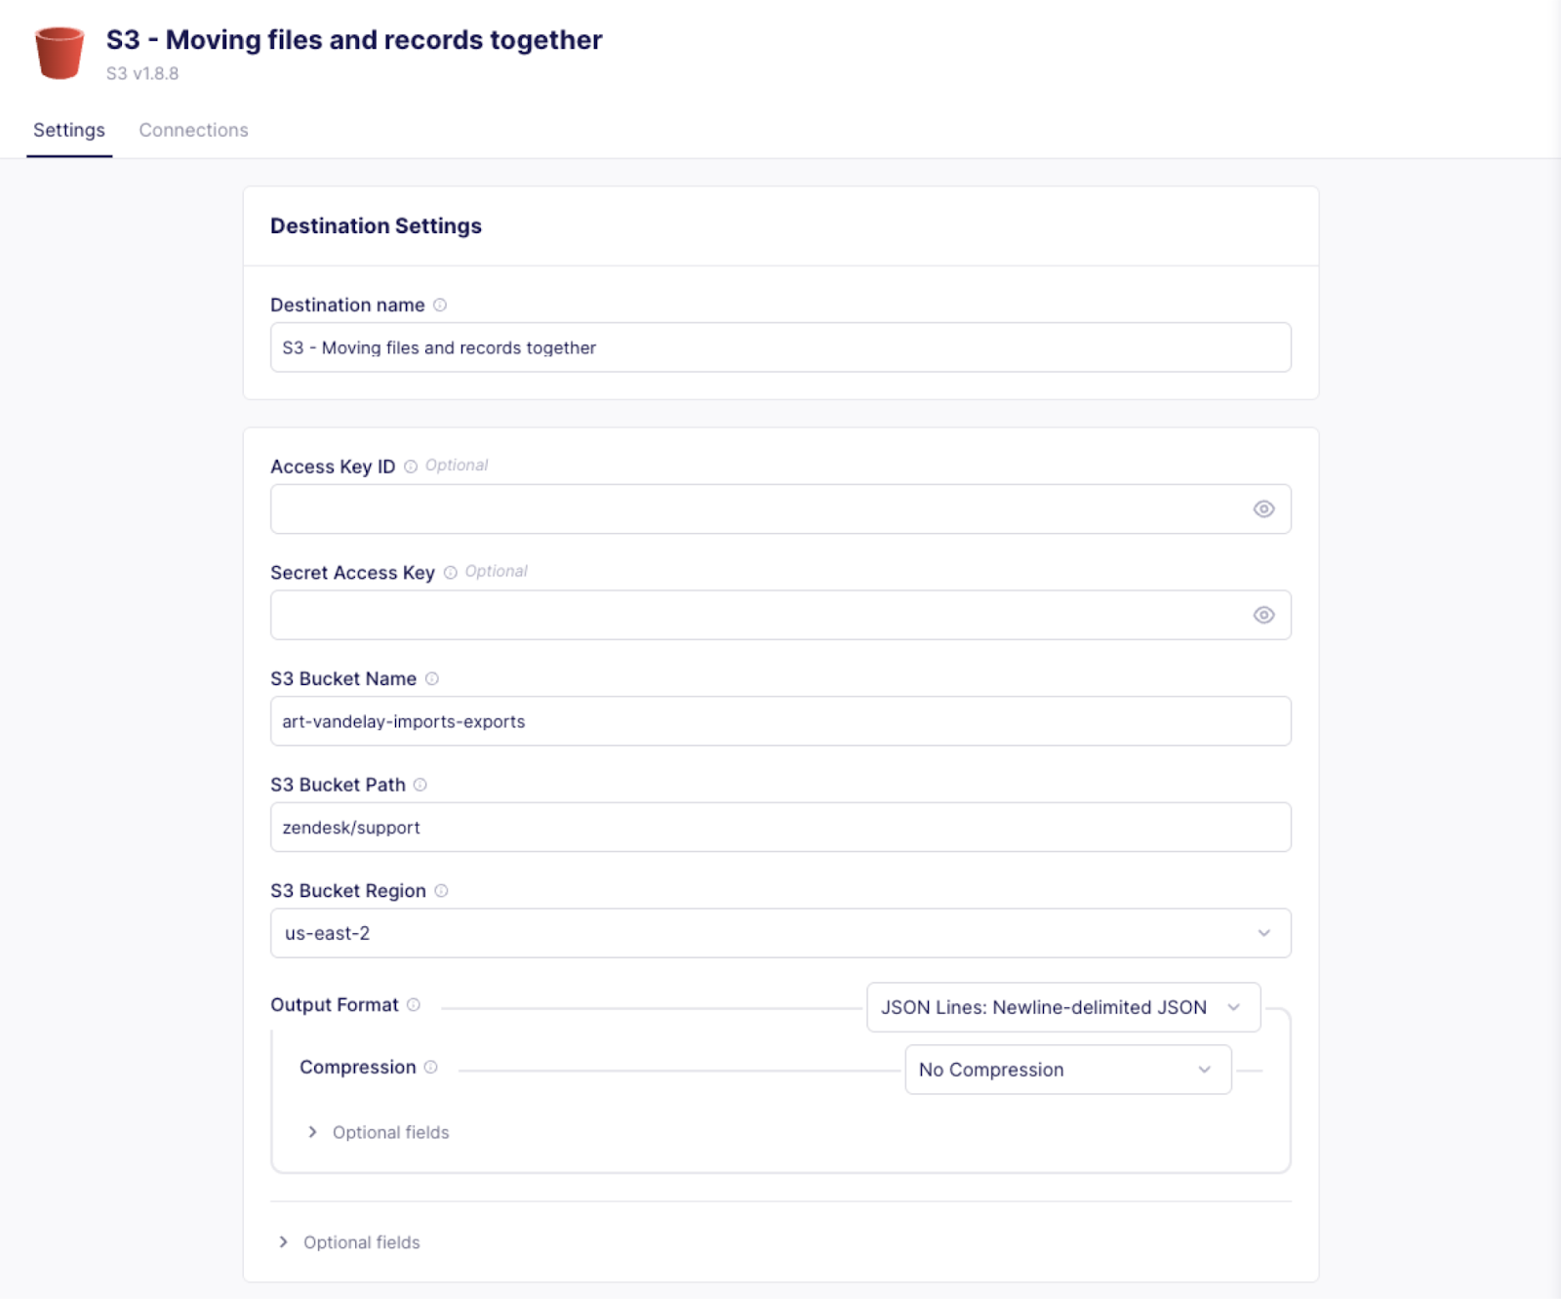Click info icon beside Secret Access Key
The height and width of the screenshot is (1299, 1561).
pyautogui.click(x=451, y=573)
